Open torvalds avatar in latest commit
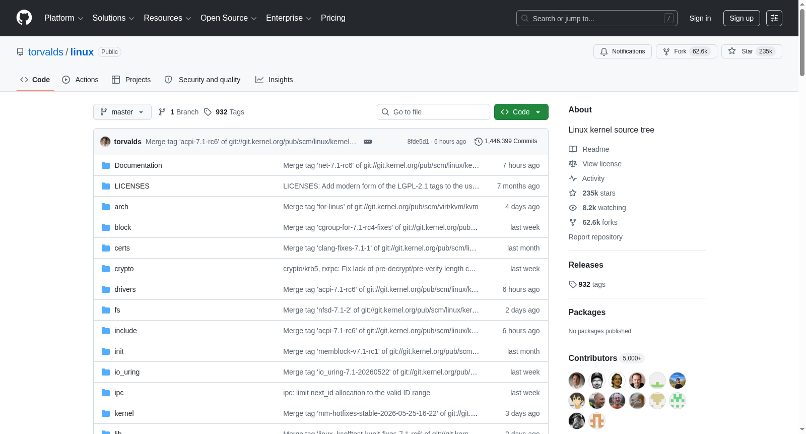Image resolution: width=806 pixels, height=434 pixels. pyautogui.click(x=105, y=142)
